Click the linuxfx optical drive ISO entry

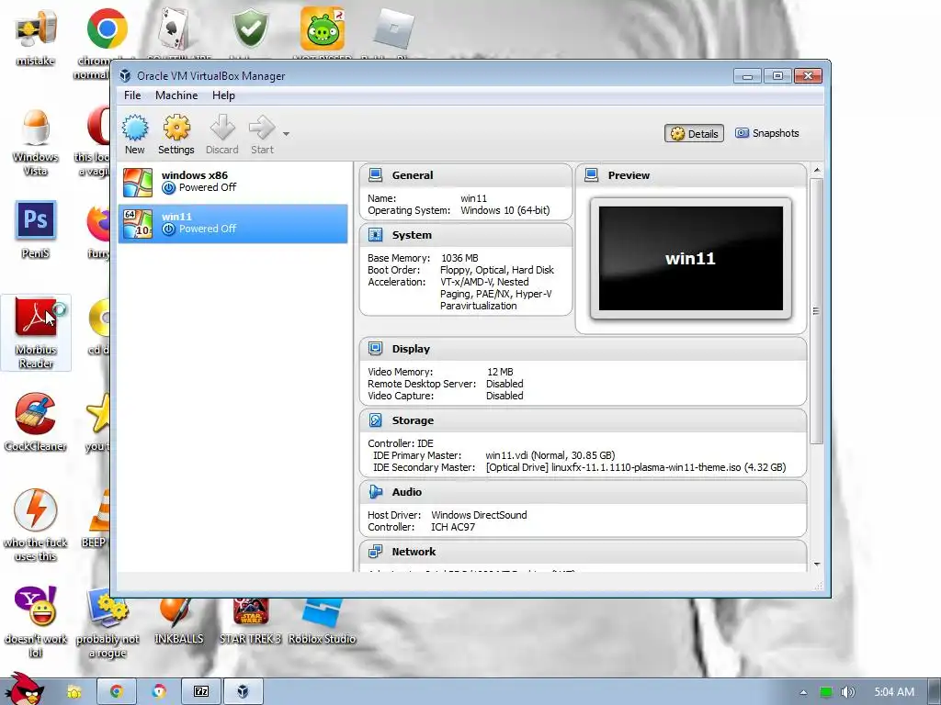(x=636, y=467)
